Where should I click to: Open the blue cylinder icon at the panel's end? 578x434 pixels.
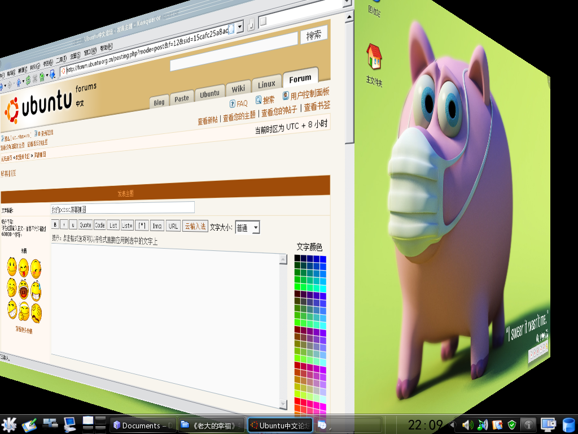[569, 425]
